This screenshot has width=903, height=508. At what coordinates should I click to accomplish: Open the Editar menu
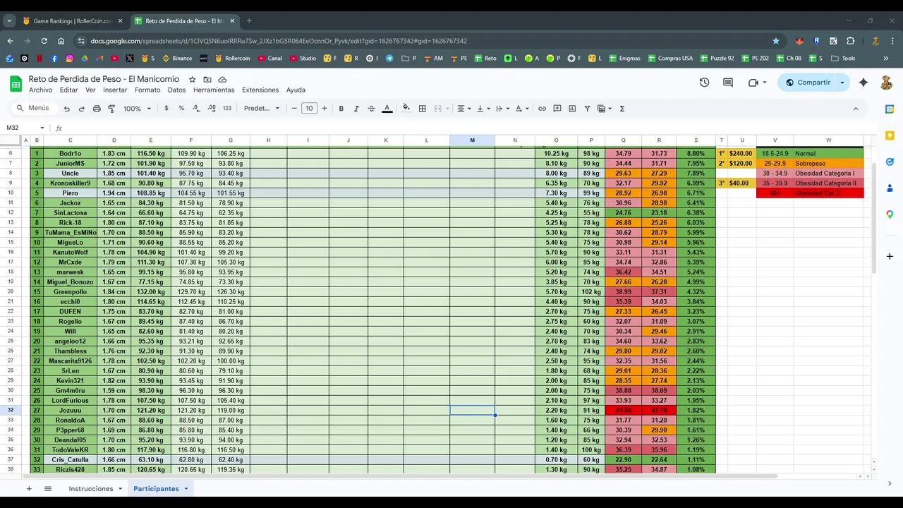(68, 90)
